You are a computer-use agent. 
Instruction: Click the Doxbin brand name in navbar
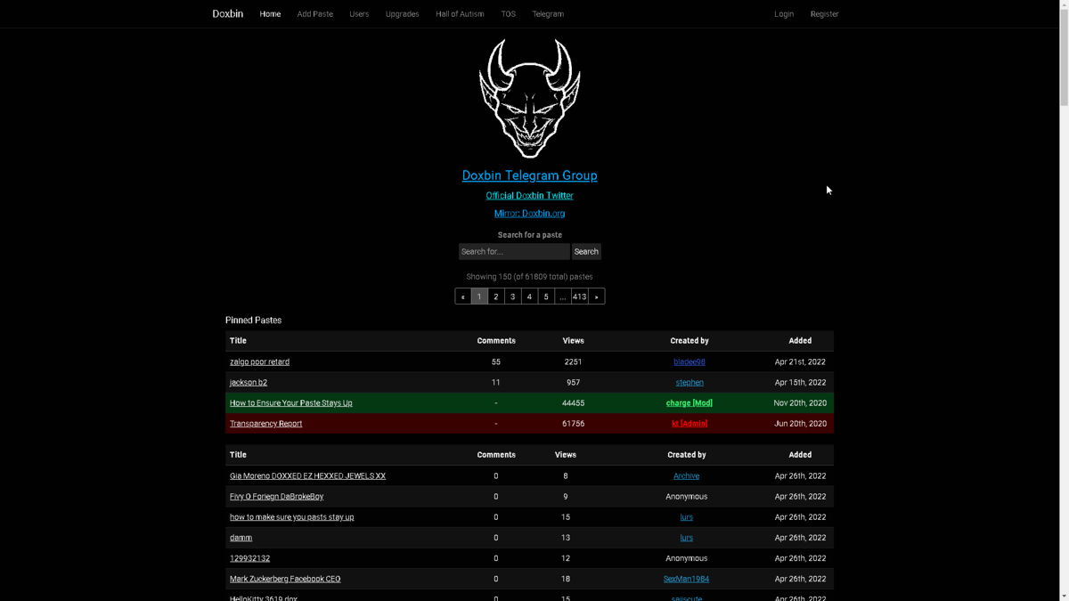[x=227, y=14]
